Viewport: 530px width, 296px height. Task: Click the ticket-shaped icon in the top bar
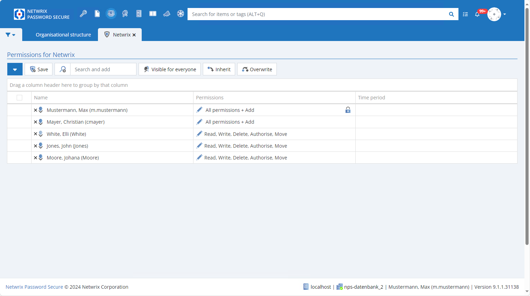point(153,14)
